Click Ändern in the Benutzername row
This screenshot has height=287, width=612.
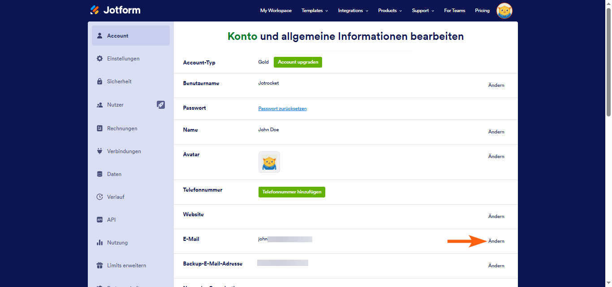pyautogui.click(x=496, y=85)
